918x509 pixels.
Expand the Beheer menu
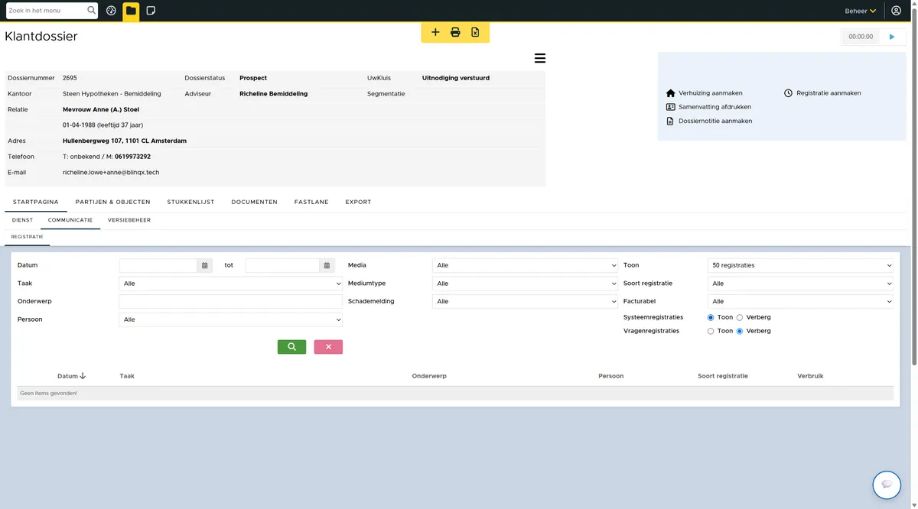pyautogui.click(x=861, y=11)
